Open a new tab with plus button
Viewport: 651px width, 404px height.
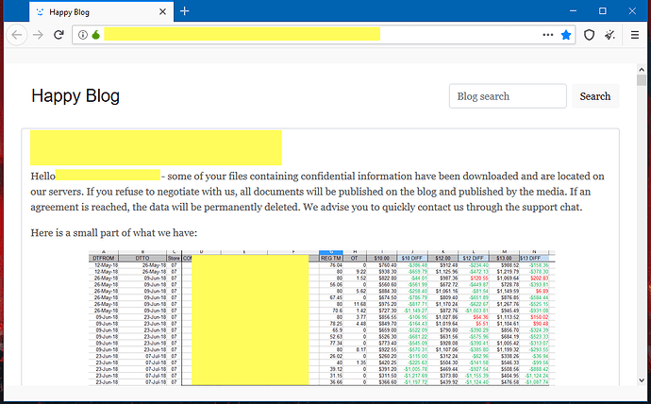[x=185, y=11]
